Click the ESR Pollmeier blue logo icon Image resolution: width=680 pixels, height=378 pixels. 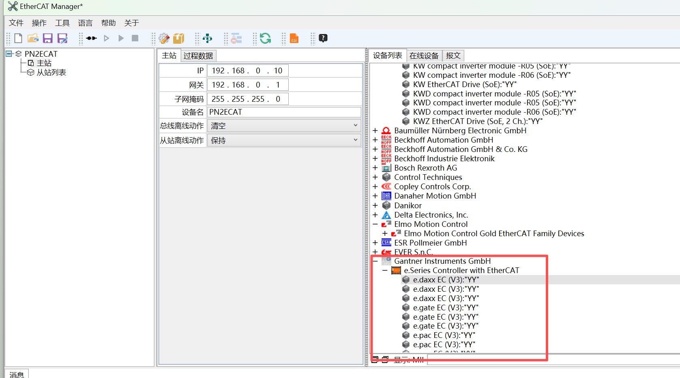click(386, 243)
